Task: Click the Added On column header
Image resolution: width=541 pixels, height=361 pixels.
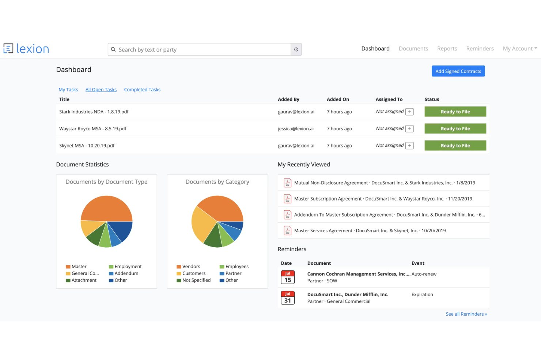Action: pos(338,99)
